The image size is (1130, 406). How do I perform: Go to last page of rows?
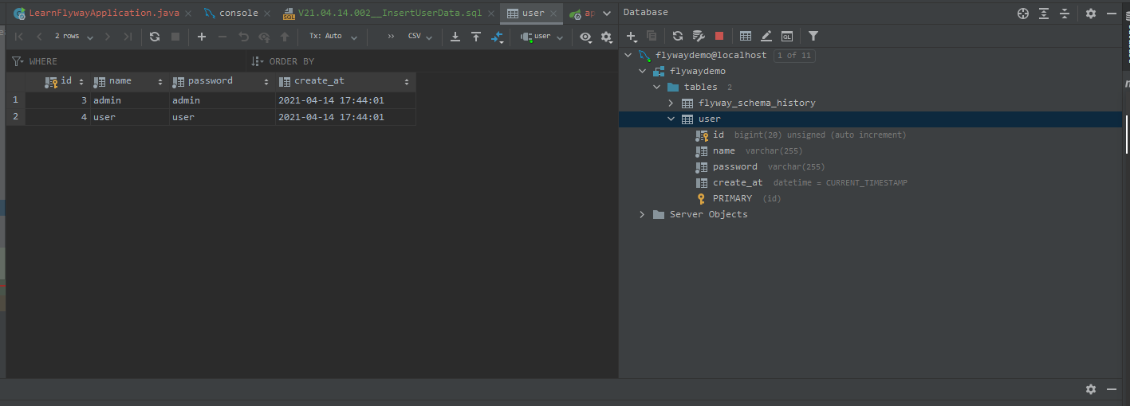tap(128, 37)
